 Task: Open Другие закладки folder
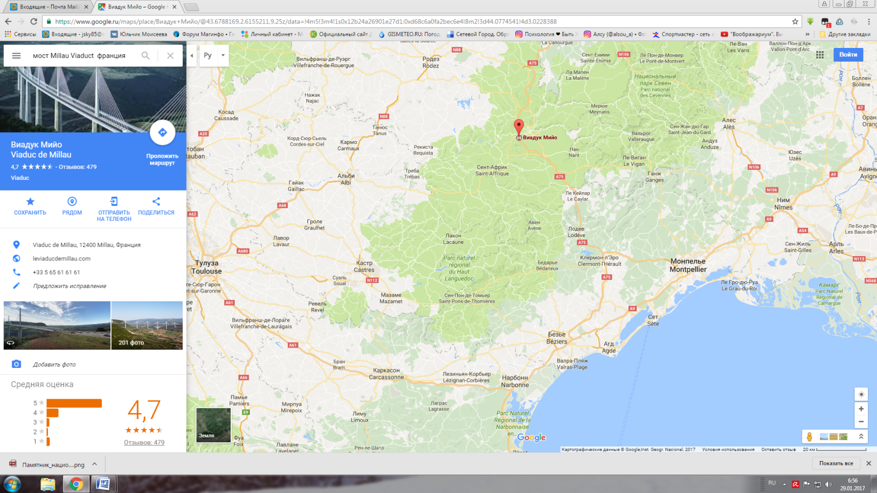(x=845, y=34)
